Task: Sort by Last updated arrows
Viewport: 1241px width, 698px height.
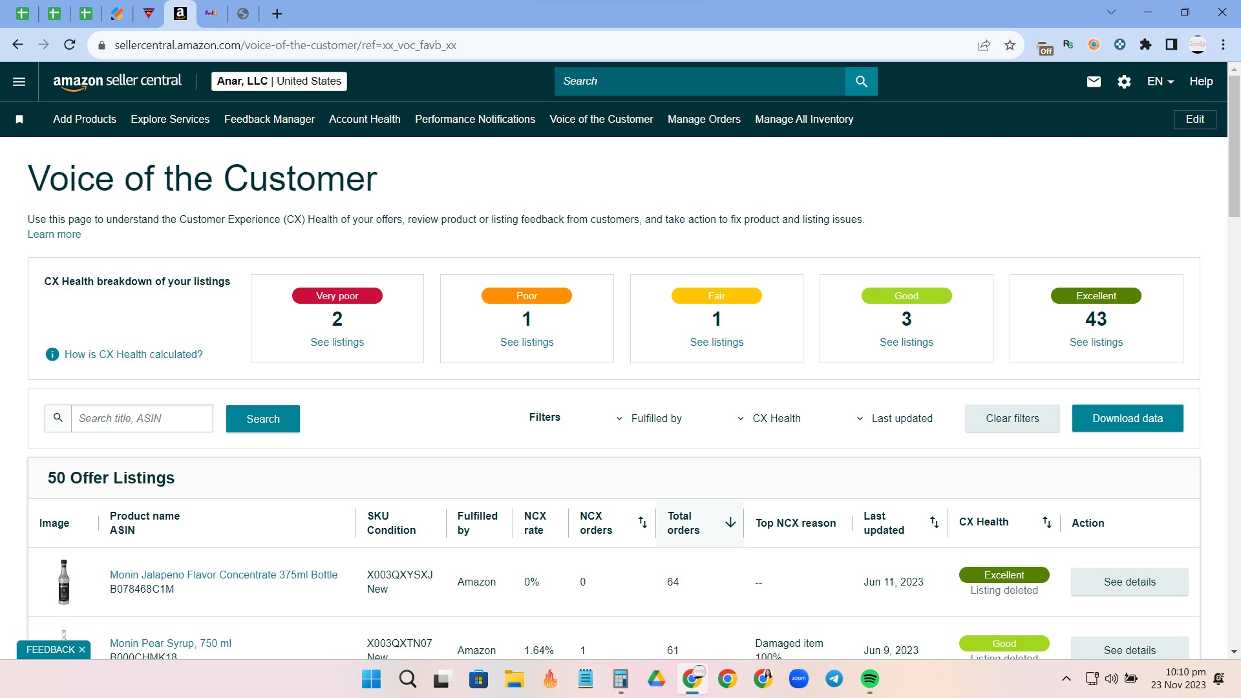Action: (935, 522)
